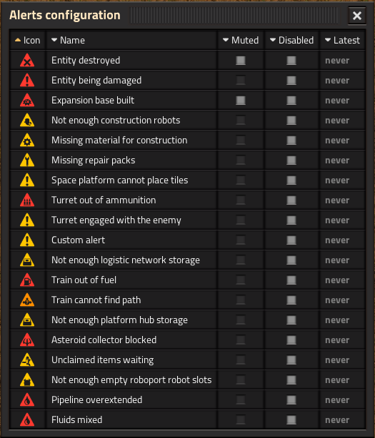
Task: Close the Alerts configuration window
Action: point(357,16)
